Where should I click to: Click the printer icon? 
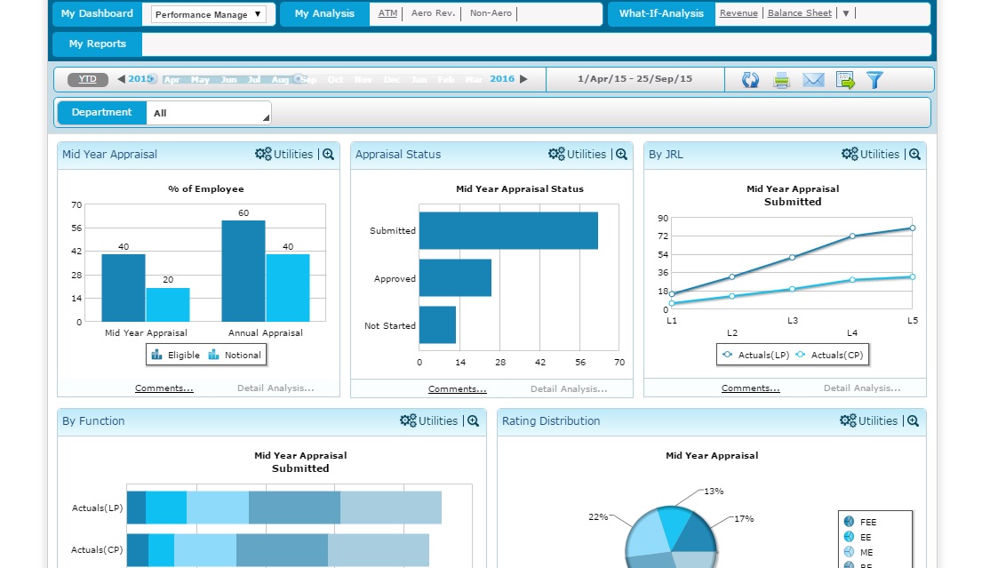click(781, 80)
